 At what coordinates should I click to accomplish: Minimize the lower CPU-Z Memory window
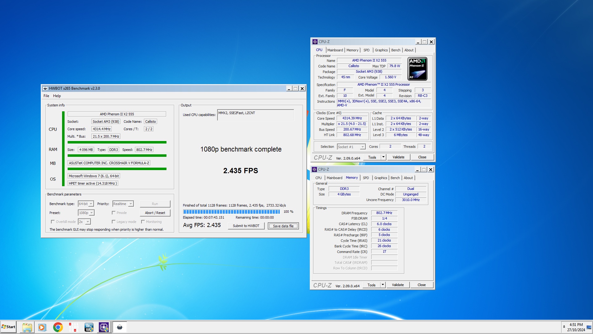[x=417, y=169]
